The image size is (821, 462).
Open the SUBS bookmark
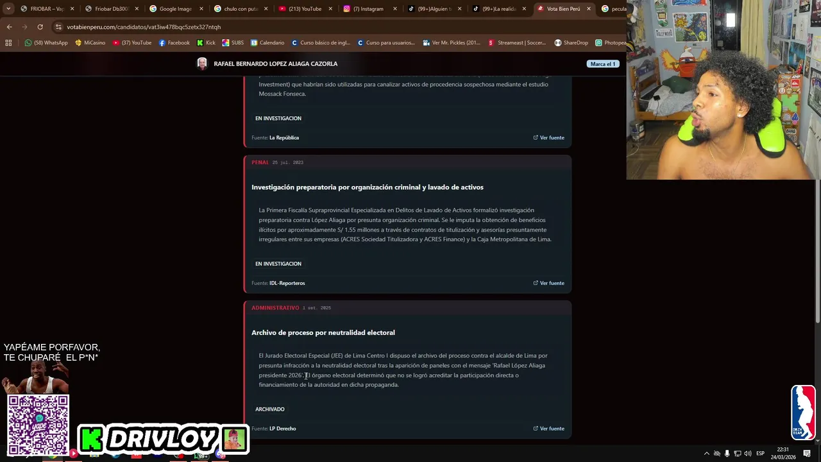(x=233, y=43)
